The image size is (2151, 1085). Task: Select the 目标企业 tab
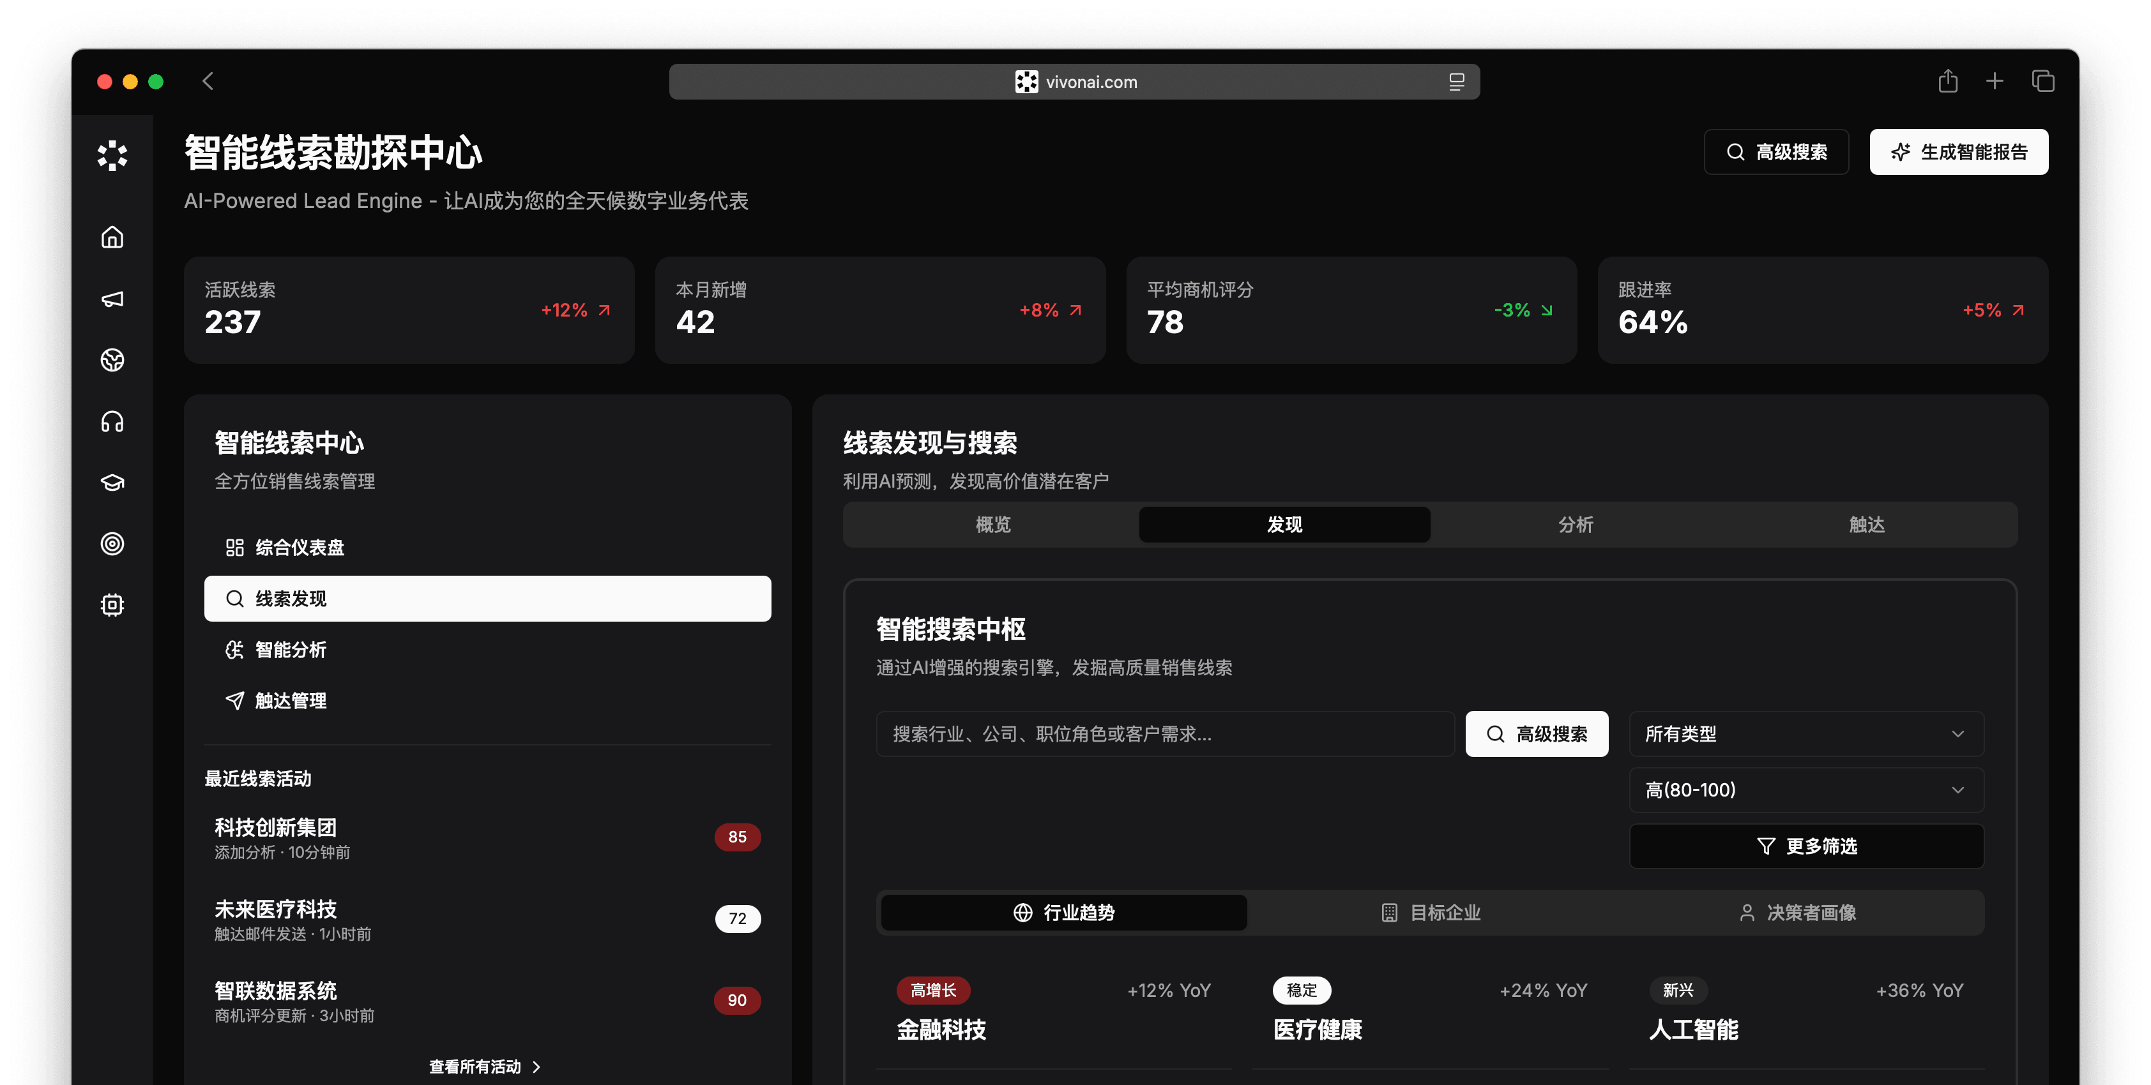[1431, 912]
